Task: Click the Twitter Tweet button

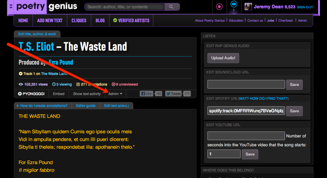Action: [x=174, y=94]
